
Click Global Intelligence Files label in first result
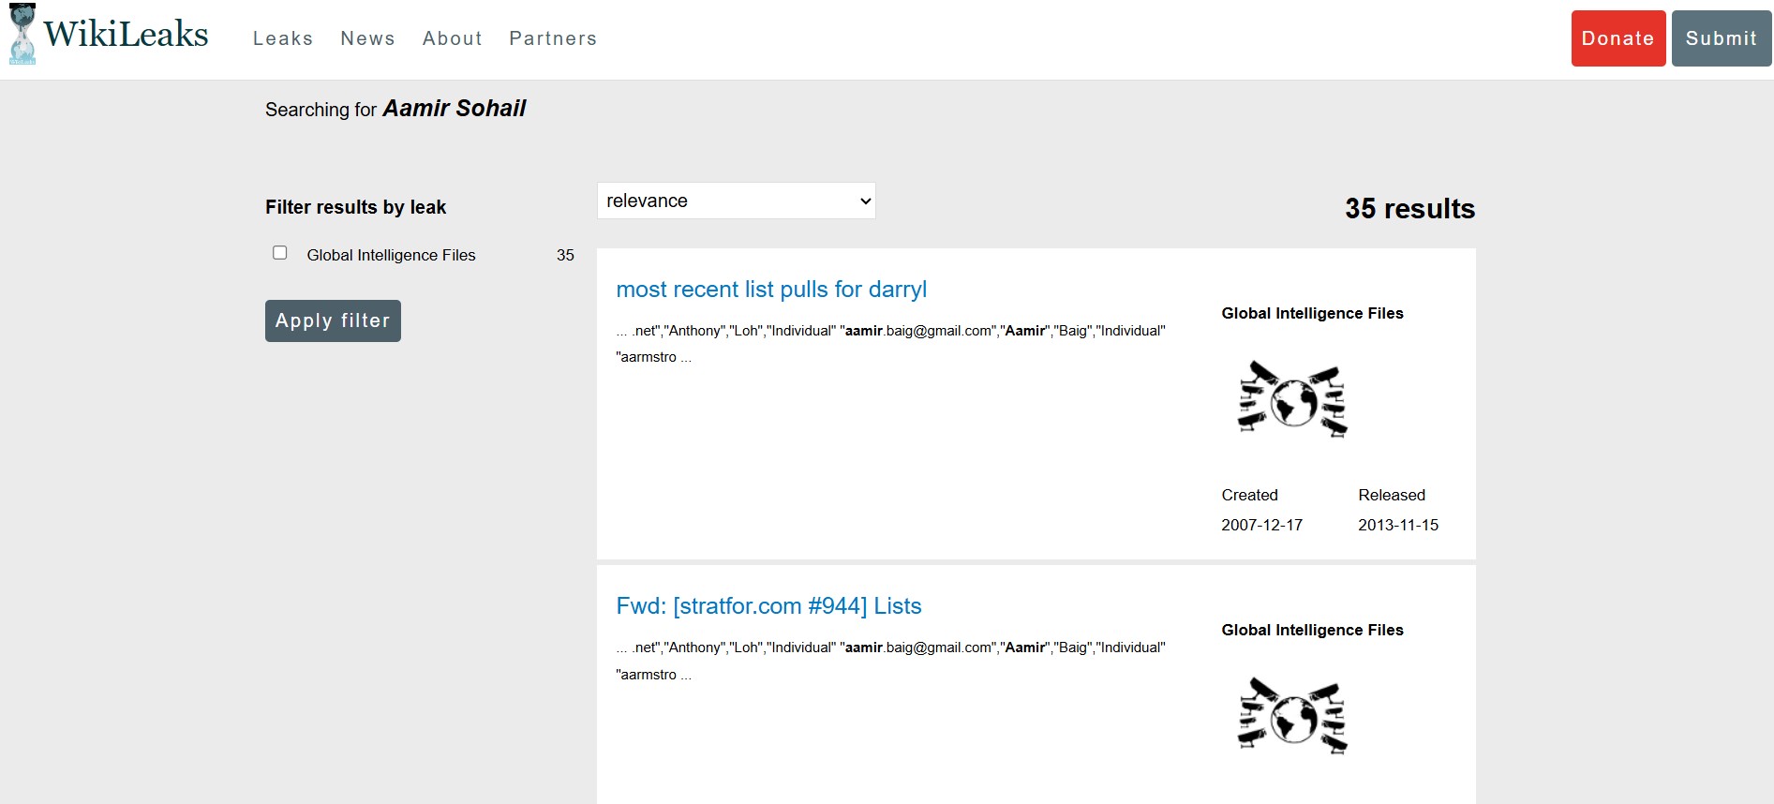[x=1312, y=313]
